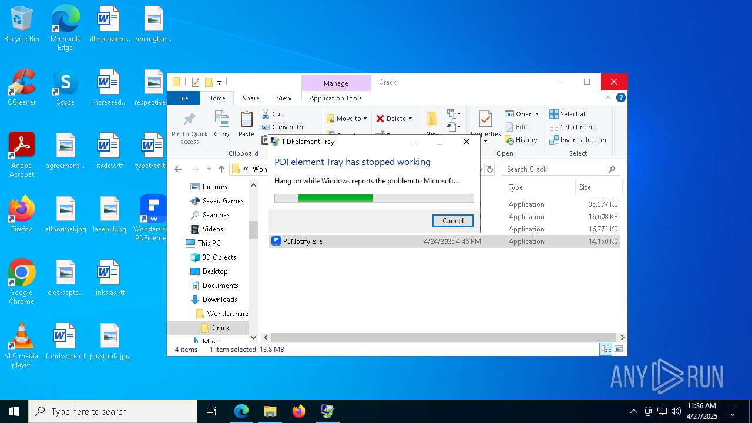
Task: Open Skype desktop shortcut
Action: pos(65,88)
